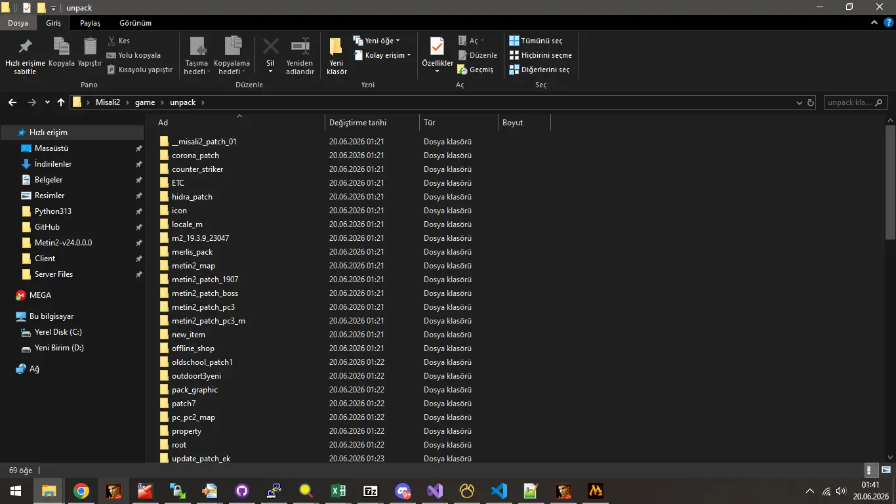The width and height of the screenshot is (896, 504).
Task: Select the metin2_patch_boss folder
Action: (x=205, y=293)
